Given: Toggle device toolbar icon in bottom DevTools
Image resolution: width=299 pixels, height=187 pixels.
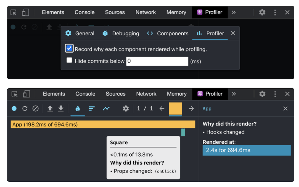Looking at the screenshot, I should (26, 94).
